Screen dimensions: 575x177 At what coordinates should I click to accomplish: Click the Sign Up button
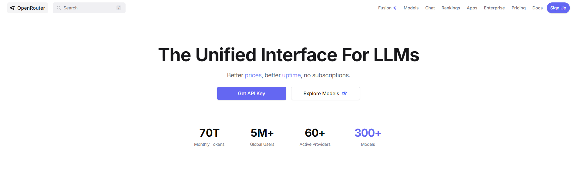[558, 8]
